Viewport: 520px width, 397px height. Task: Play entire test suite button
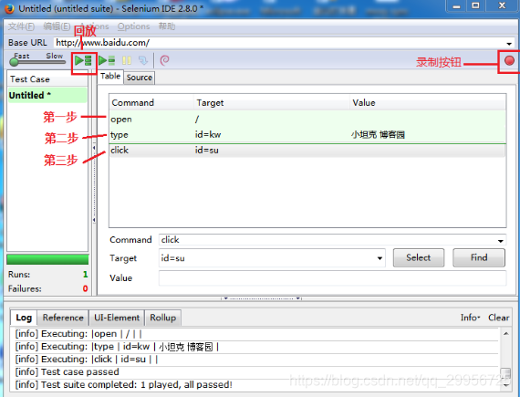click(x=83, y=60)
